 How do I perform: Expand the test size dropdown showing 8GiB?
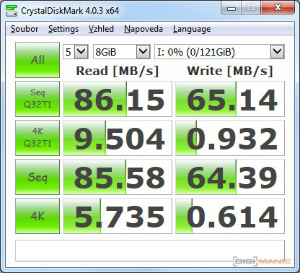click(144, 51)
